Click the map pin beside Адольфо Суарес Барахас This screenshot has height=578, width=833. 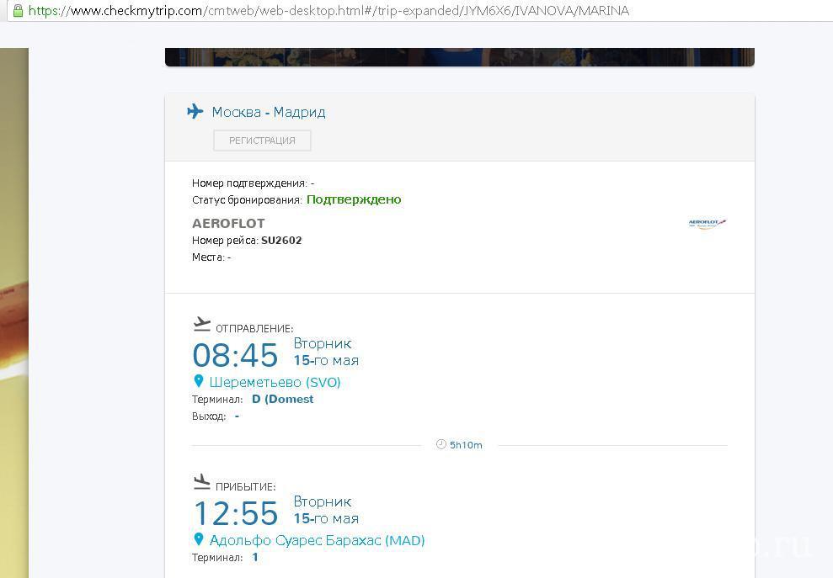click(199, 539)
